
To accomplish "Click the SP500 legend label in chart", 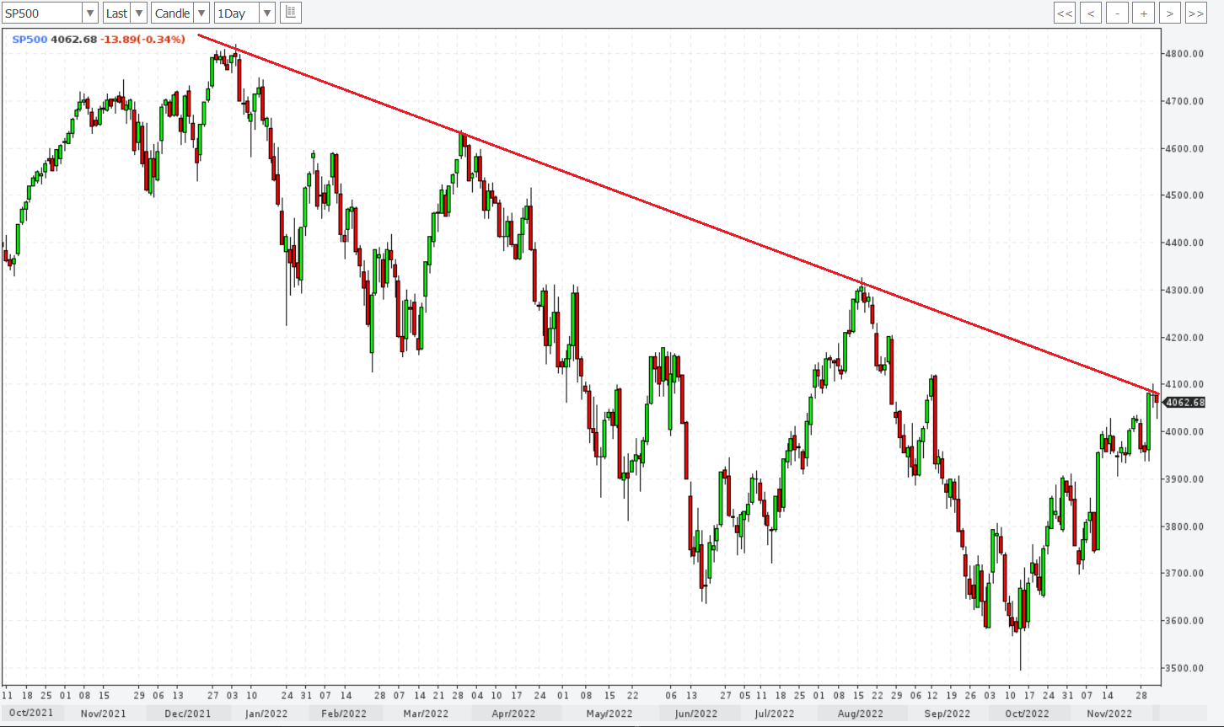I will [30, 40].
